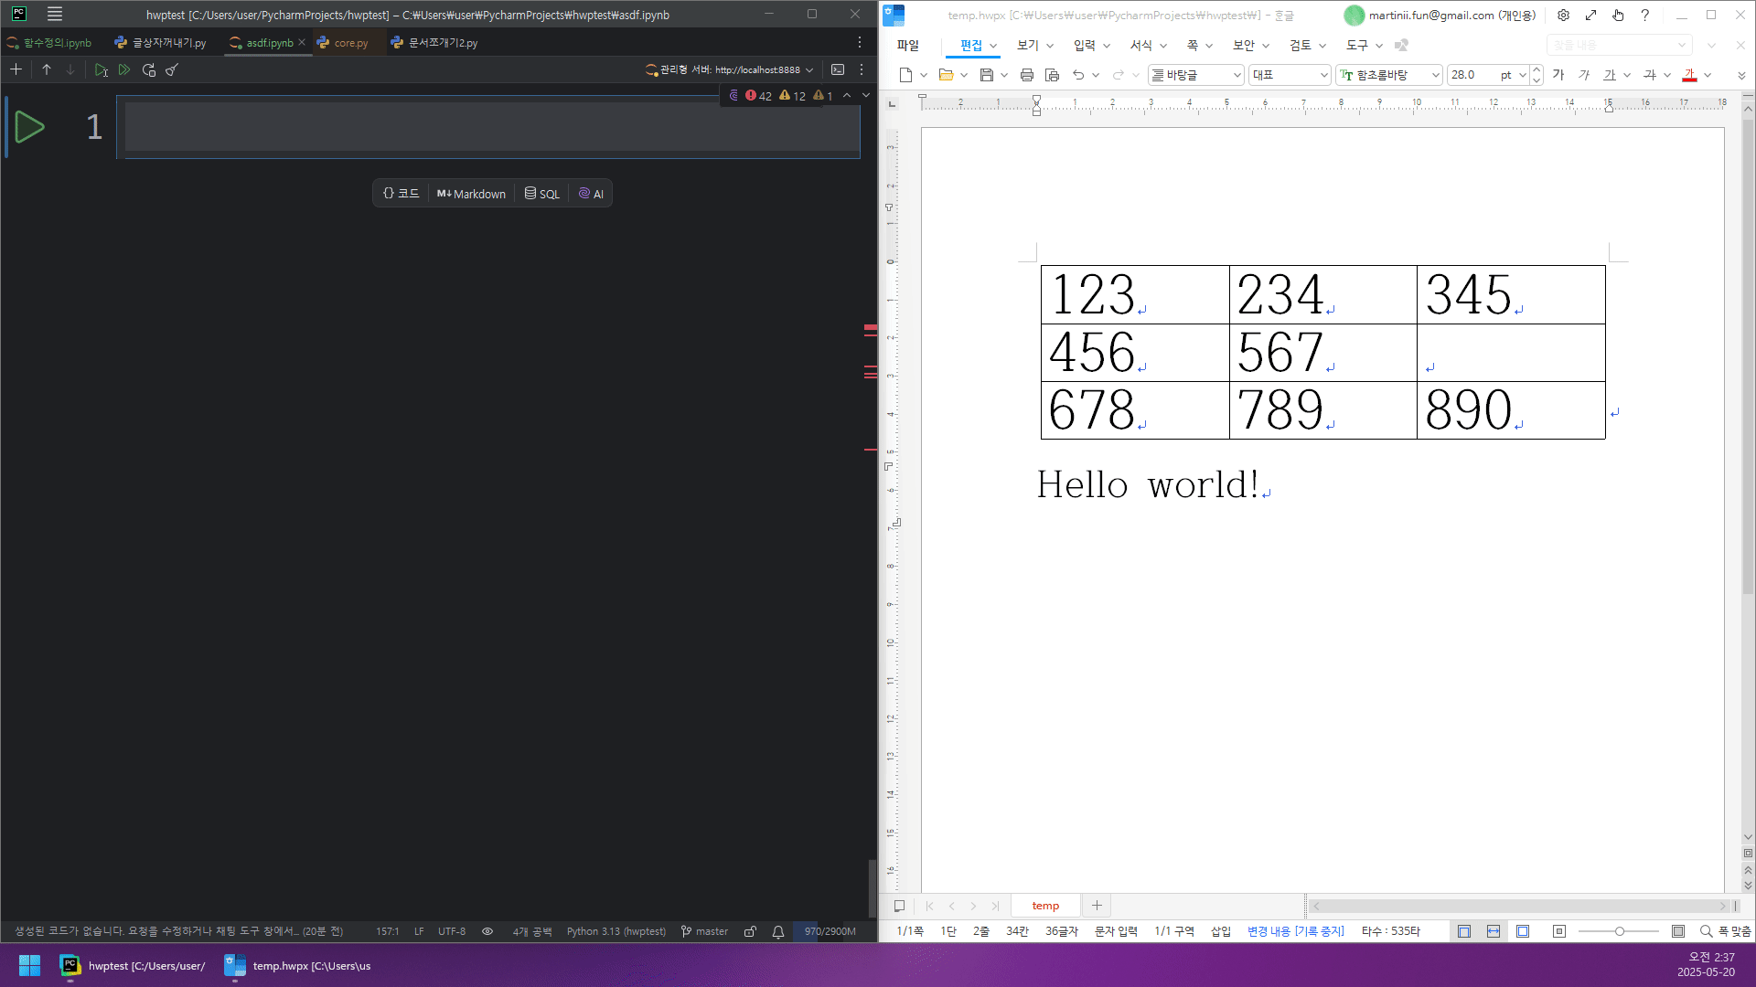Toggle italic with the slanted 가 button

[1584, 75]
